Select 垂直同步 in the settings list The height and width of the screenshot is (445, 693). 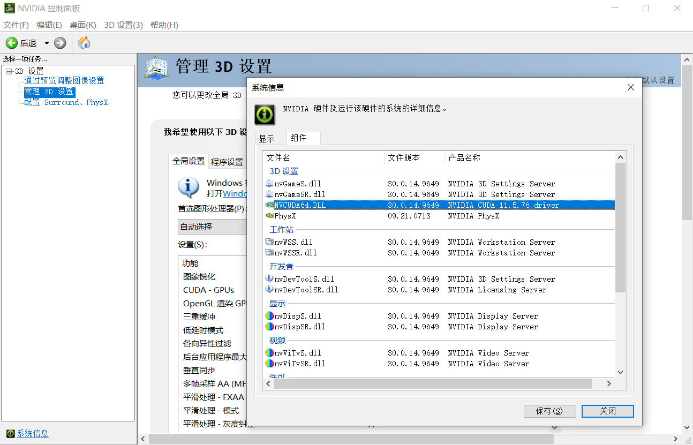[199, 371]
